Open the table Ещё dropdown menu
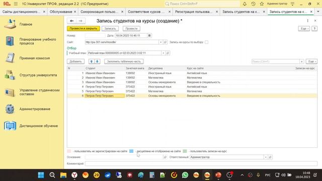The image size is (322, 181). click(x=311, y=61)
